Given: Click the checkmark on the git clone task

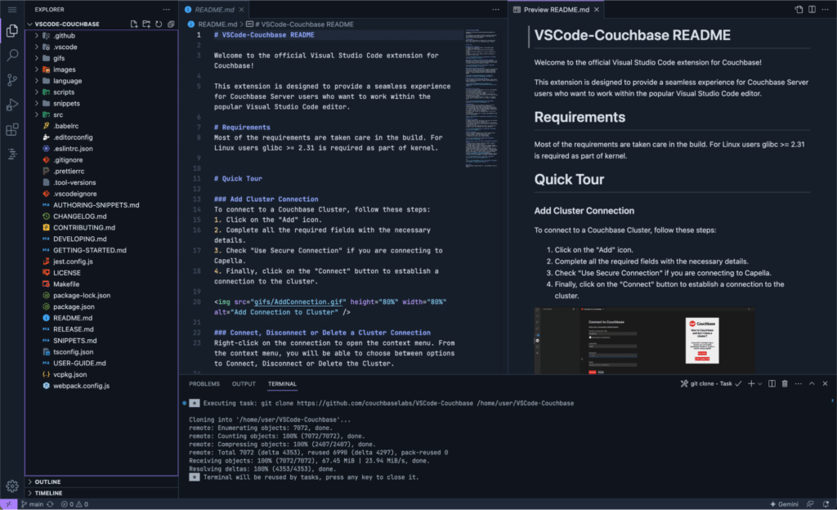Looking at the screenshot, I should [x=738, y=382].
